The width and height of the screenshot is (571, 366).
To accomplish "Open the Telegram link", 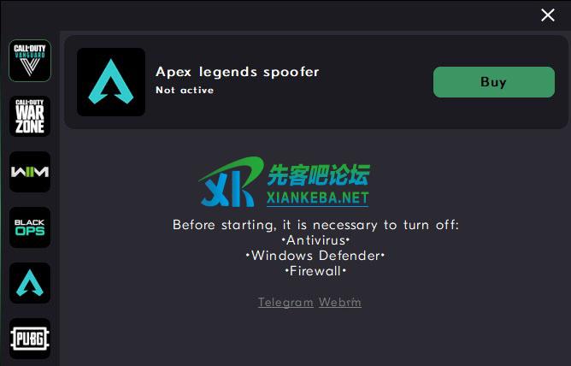I will (x=285, y=302).
